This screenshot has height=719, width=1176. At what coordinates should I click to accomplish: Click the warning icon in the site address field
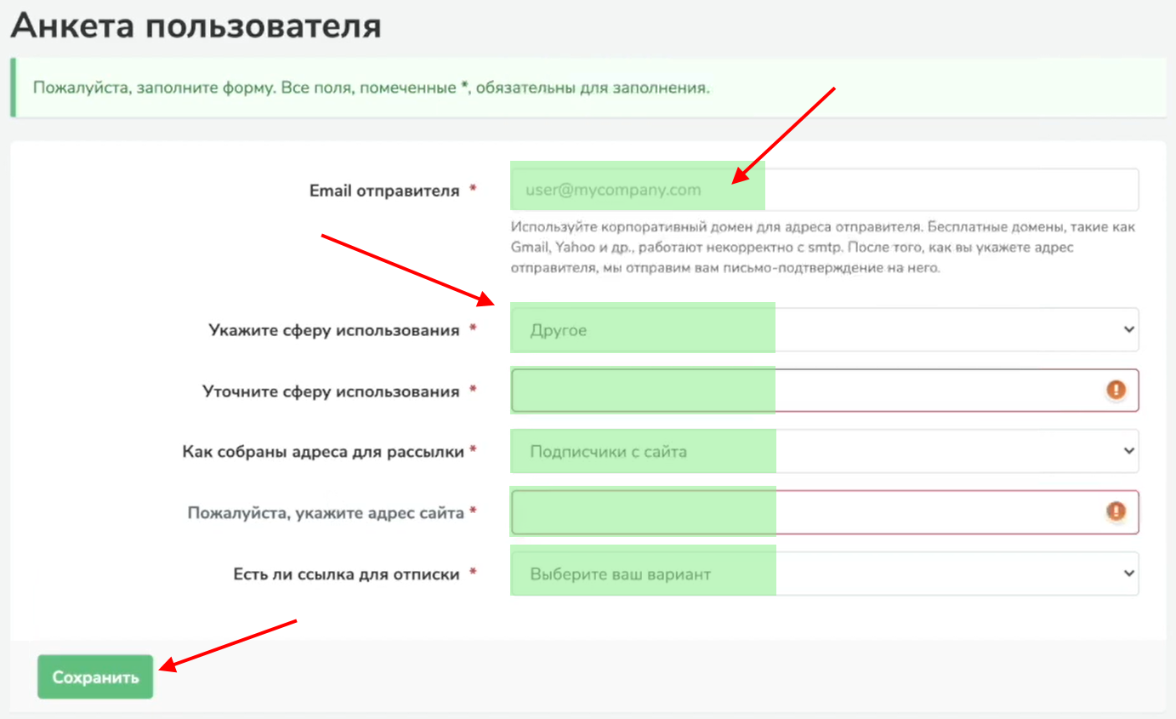tap(1115, 511)
